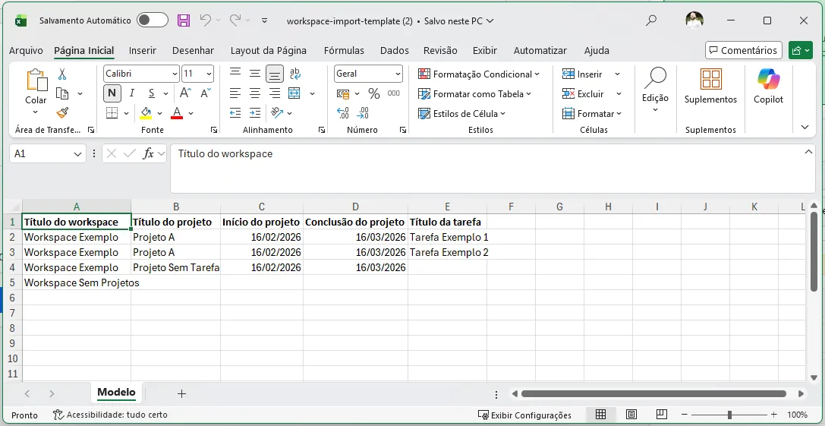This screenshot has width=825, height=426.
Task: Open the Quick Access Toolbar customization arrow
Action: pyautogui.click(x=265, y=21)
